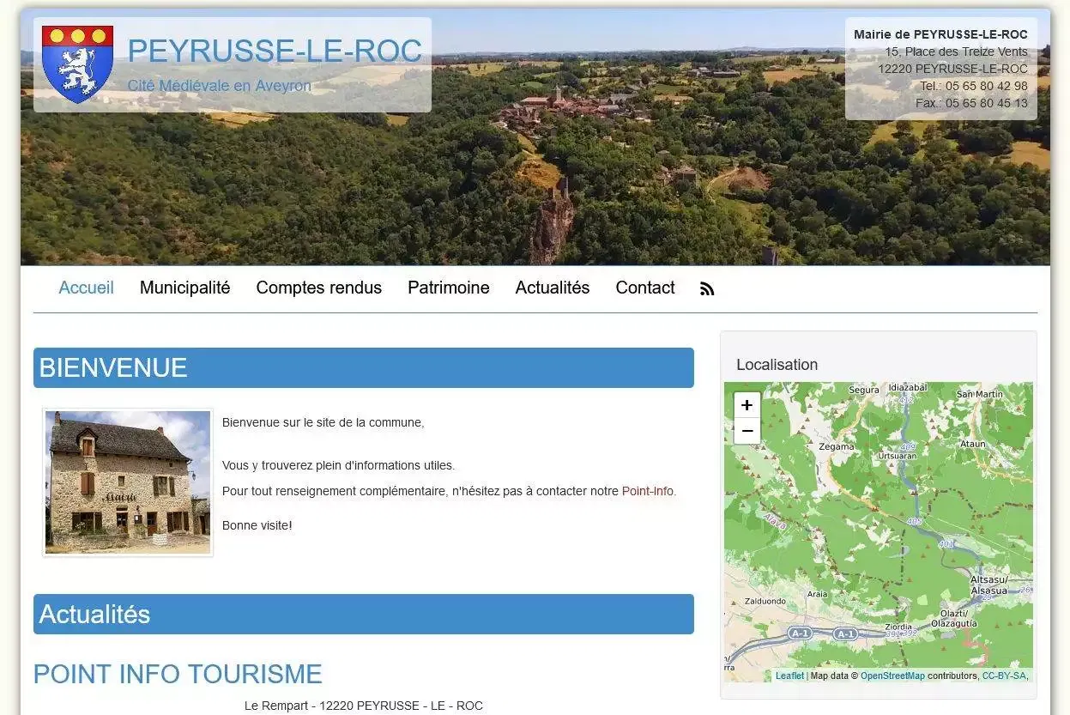1070x715 pixels.
Task: Click the OpenStreetMap attribution link
Action: pos(892,676)
